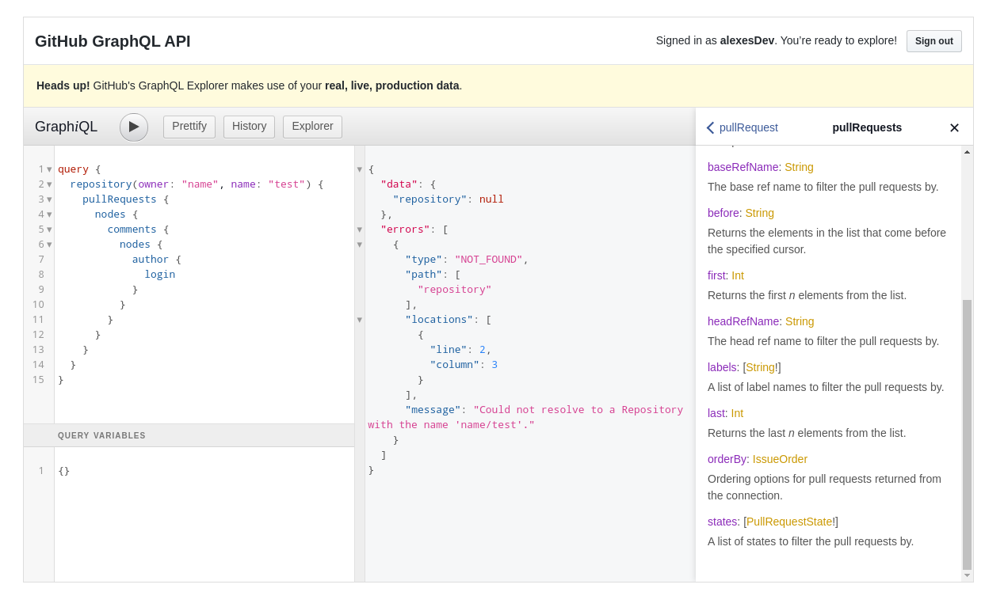Click the docs scrollbar up arrow
Viewport: 985px width, 592px height.
coord(967,151)
